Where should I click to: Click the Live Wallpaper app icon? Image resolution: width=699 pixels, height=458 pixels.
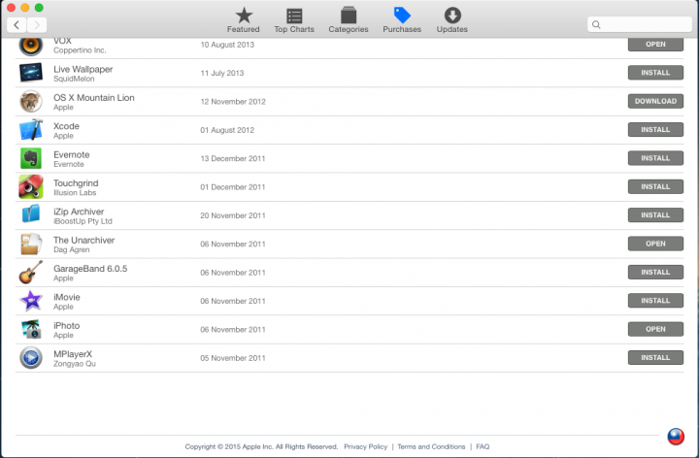(x=31, y=73)
